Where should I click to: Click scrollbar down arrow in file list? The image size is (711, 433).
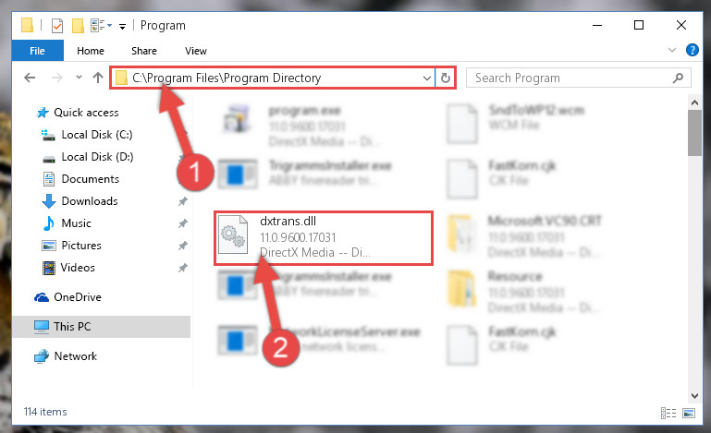pos(694,395)
